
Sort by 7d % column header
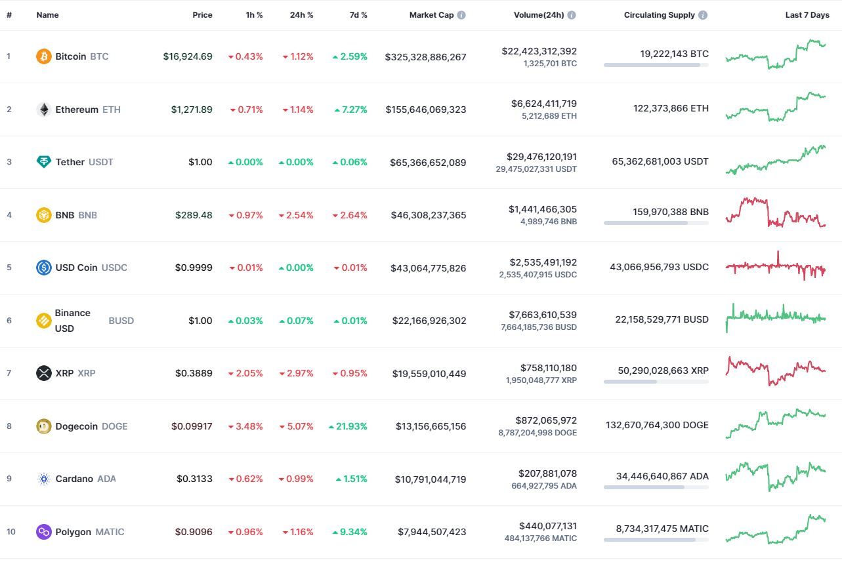click(x=358, y=15)
